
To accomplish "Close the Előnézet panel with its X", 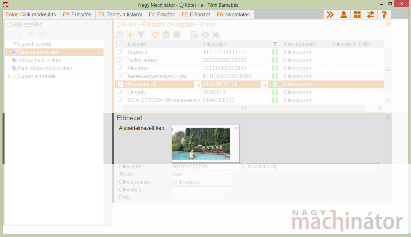I will [x=388, y=118].
